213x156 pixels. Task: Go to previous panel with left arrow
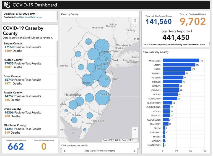click(x=65, y=151)
